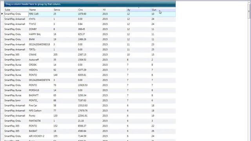
Task: Select the ÖRDEK name cell
Action: (x=41, y=65)
